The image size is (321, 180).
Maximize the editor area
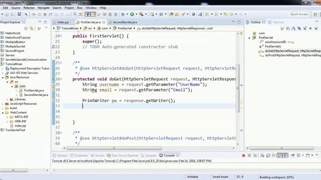(239, 22)
